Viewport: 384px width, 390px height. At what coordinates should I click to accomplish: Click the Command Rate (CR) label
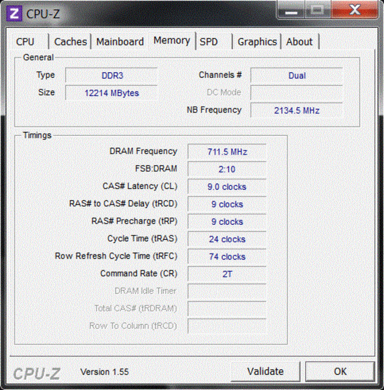coord(139,274)
